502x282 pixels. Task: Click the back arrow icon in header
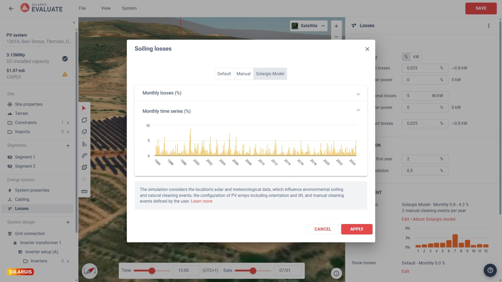click(11, 9)
